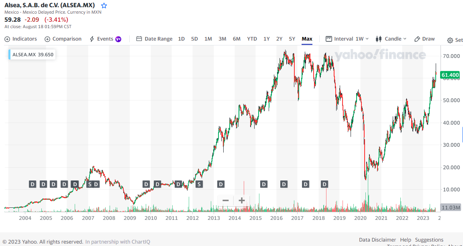Select the Max time range
Viewport: 463px width, 246px height.
pos(307,39)
